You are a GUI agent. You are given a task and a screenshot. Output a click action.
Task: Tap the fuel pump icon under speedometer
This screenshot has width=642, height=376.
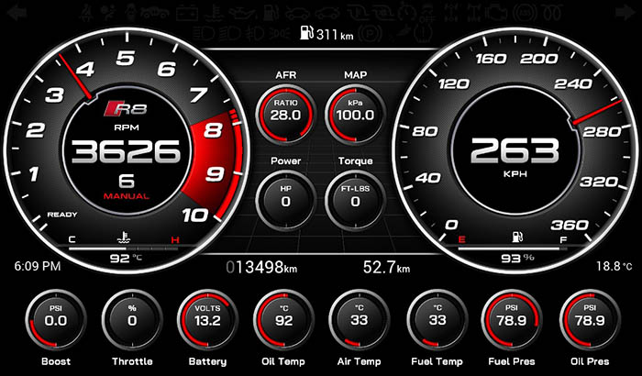pos(517,237)
